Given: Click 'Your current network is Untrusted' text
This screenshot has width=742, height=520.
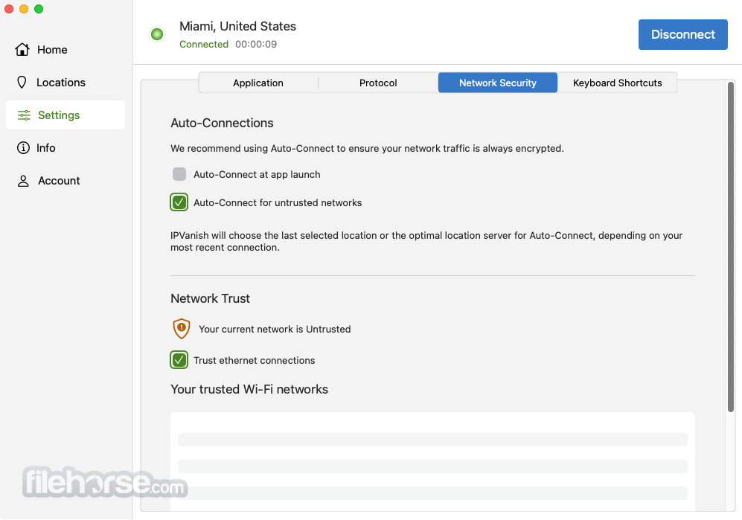Looking at the screenshot, I should (275, 330).
